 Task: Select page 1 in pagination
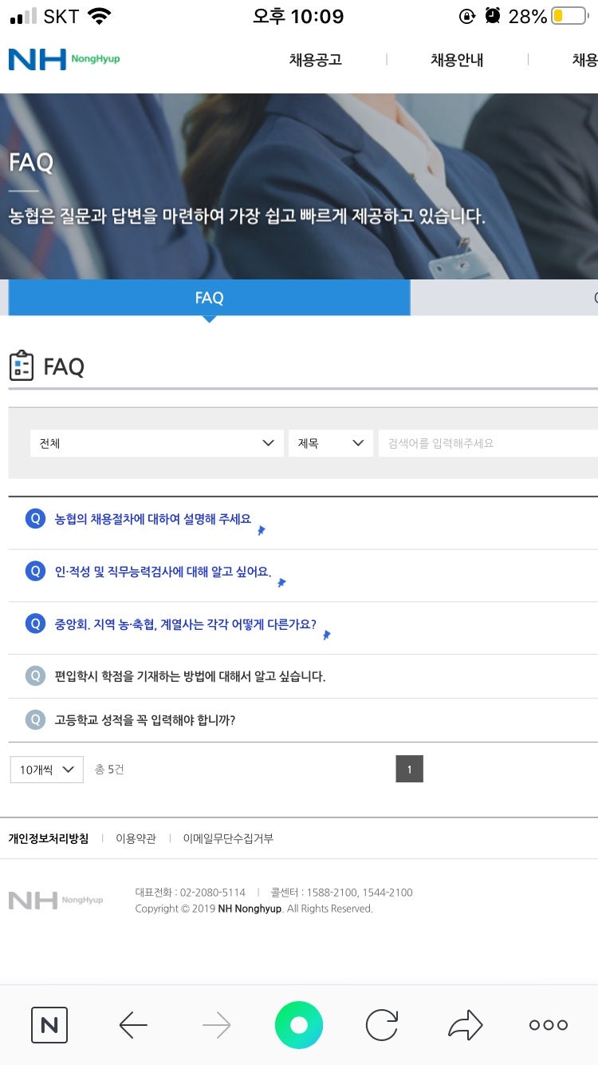click(x=409, y=769)
